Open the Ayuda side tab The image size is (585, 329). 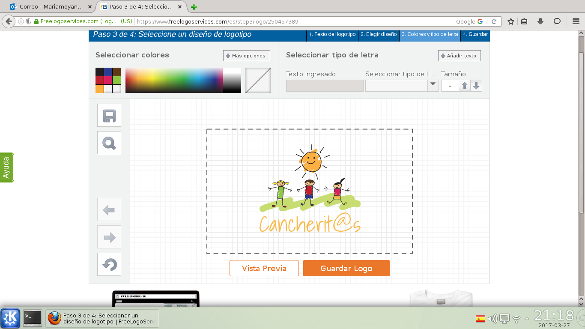pyautogui.click(x=6, y=167)
